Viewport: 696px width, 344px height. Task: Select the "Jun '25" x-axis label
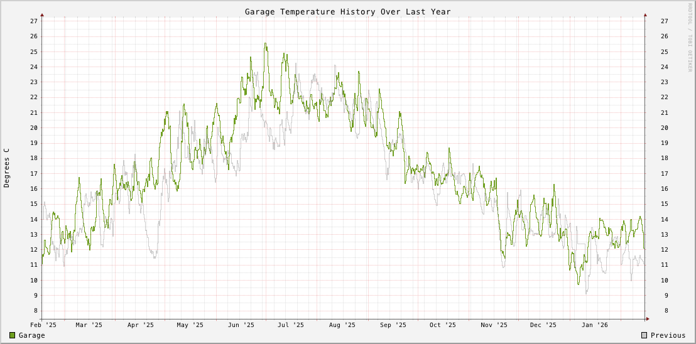click(x=241, y=325)
